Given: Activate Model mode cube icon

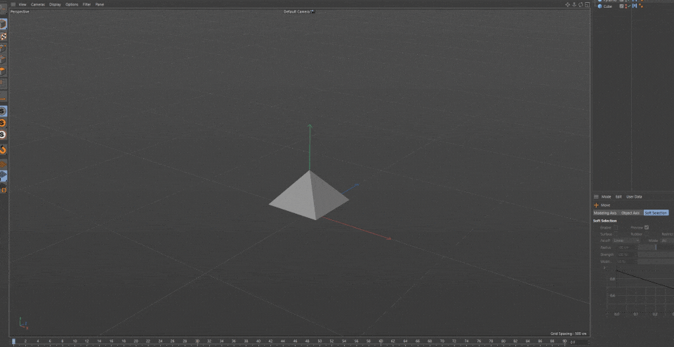Looking at the screenshot, I should pyautogui.click(x=3, y=24).
